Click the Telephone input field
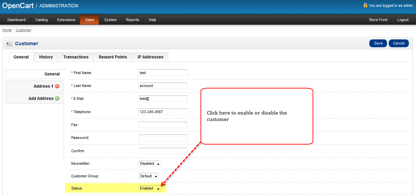Screen dimensions: 416x195 click(163, 112)
